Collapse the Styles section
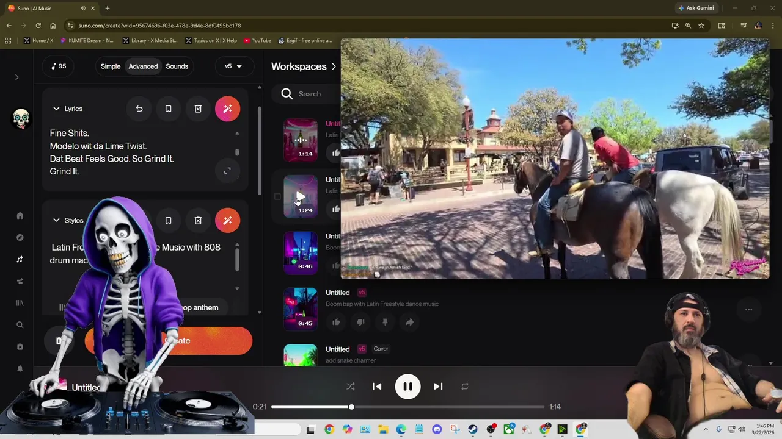The image size is (782, 439). tap(56, 220)
